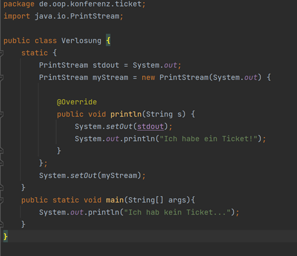Click the myStream variable in its declaration
This screenshot has height=256, width=297.
[110, 78]
